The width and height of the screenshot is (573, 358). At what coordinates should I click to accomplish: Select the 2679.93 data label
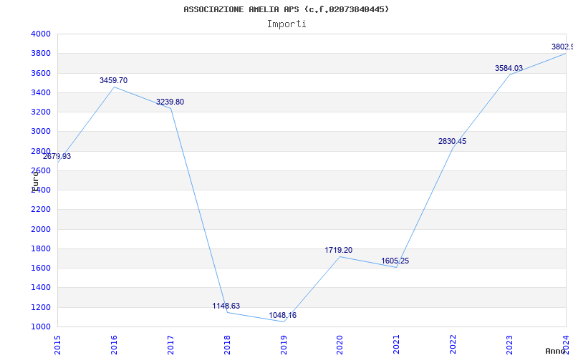click(x=57, y=156)
